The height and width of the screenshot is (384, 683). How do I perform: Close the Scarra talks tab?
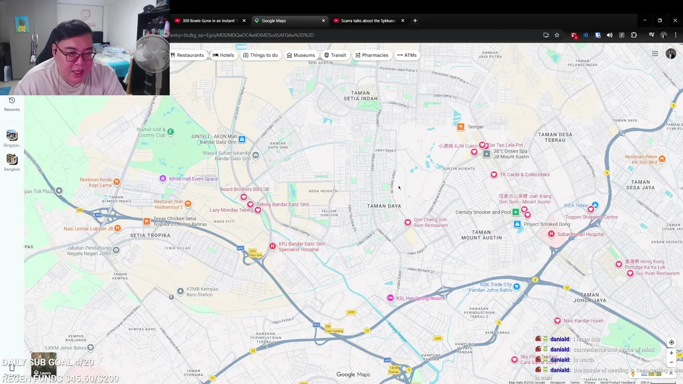tap(403, 21)
